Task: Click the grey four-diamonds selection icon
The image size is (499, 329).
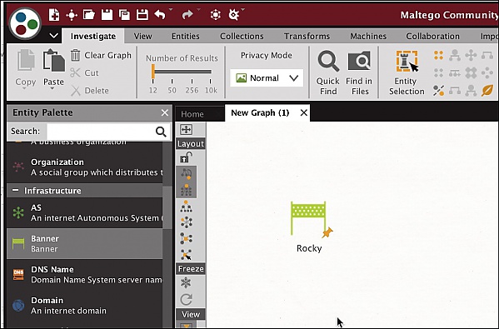Action: [438, 73]
